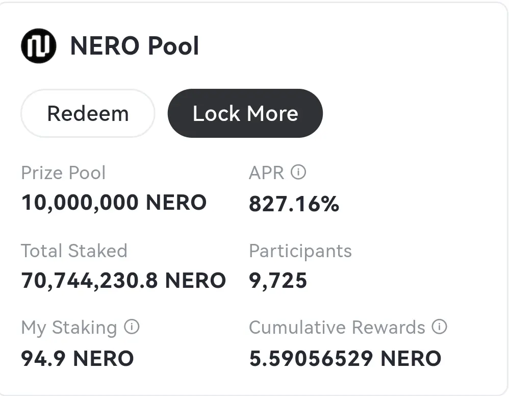Select the 827.16% APR value
The image size is (509, 396).
[294, 204]
